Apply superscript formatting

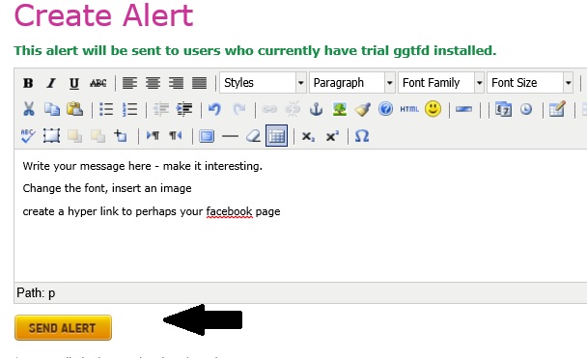332,136
